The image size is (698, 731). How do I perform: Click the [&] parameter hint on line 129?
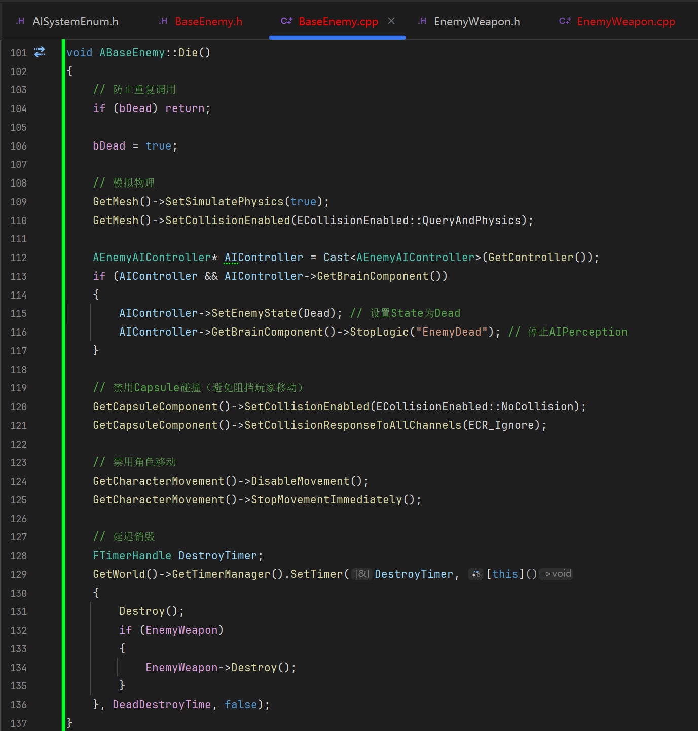(362, 574)
